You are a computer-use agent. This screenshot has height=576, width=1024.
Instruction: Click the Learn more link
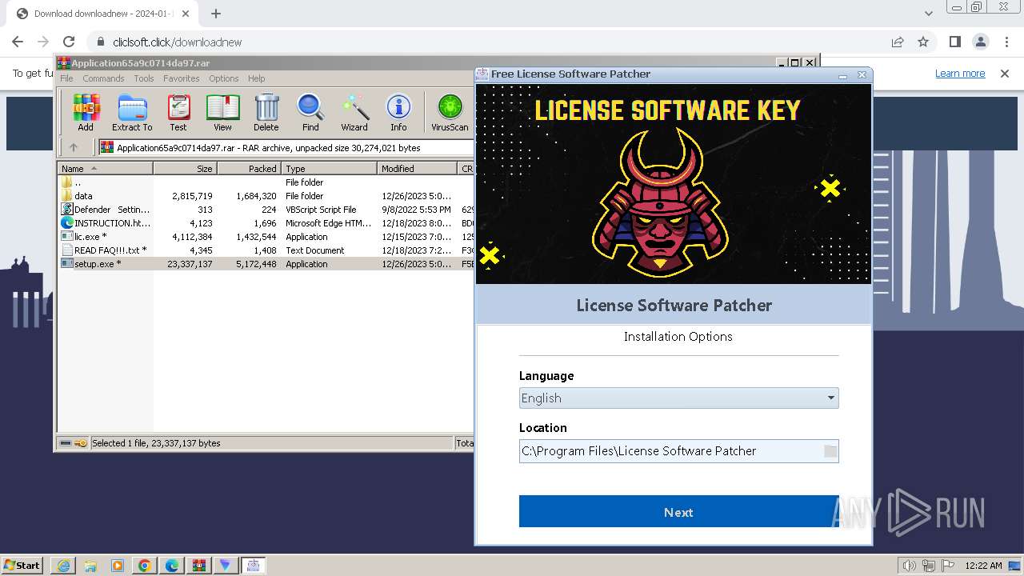click(960, 73)
